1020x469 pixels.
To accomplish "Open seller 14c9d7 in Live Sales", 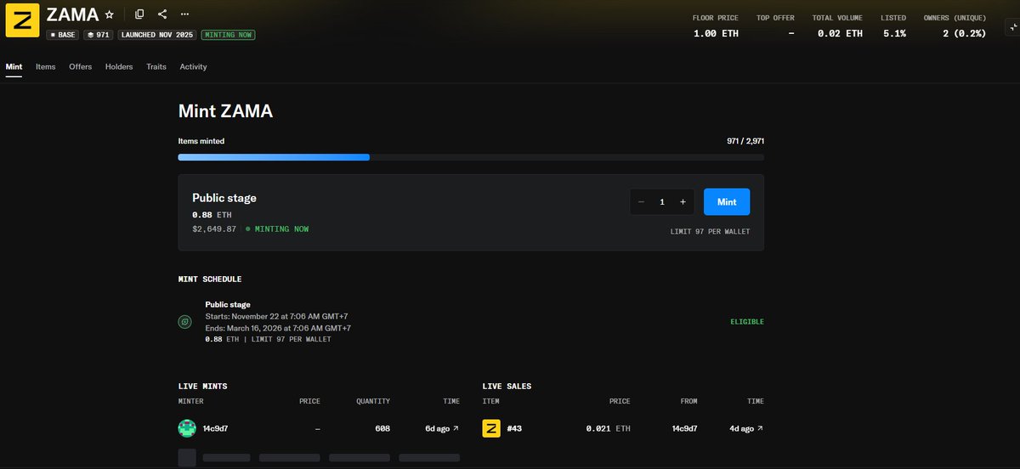I will pos(684,429).
